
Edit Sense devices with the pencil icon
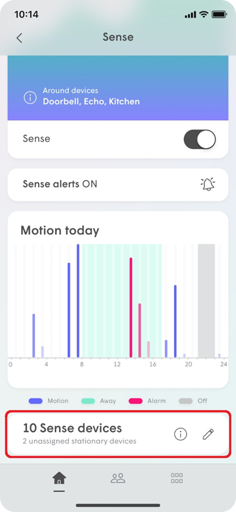point(208,434)
